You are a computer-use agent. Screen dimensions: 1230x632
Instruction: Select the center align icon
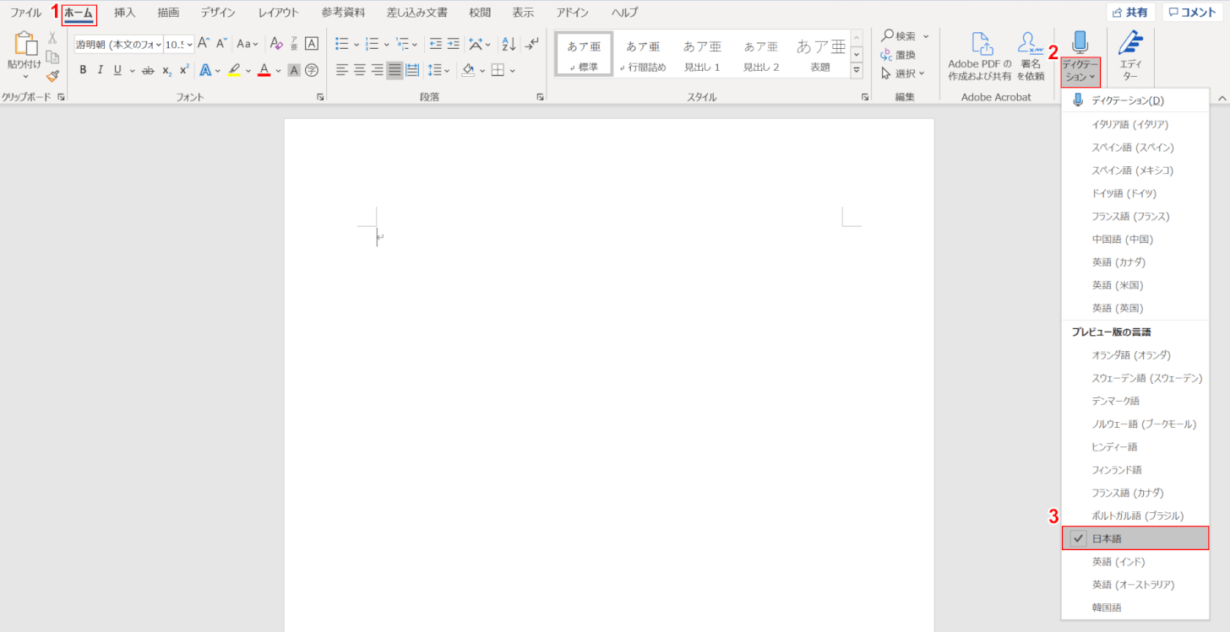pyautogui.click(x=359, y=70)
